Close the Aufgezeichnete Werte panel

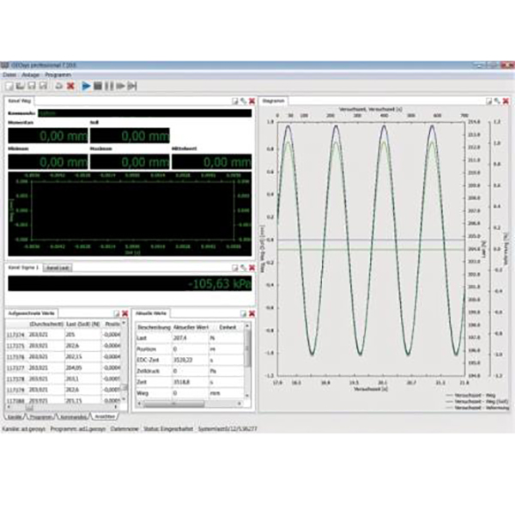(126, 314)
